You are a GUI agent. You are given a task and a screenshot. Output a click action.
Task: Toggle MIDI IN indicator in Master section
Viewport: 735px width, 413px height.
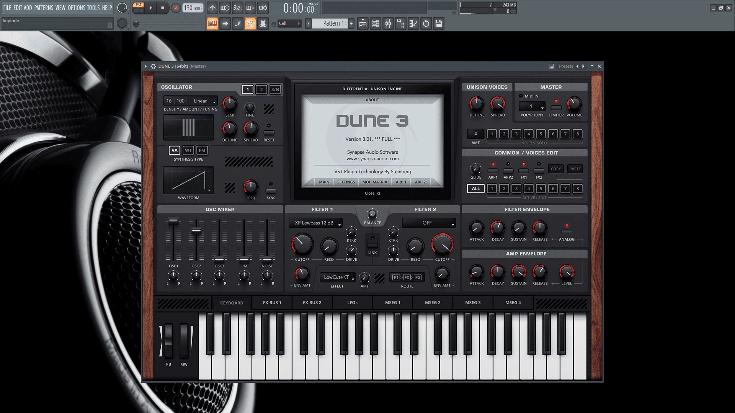click(521, 96)
